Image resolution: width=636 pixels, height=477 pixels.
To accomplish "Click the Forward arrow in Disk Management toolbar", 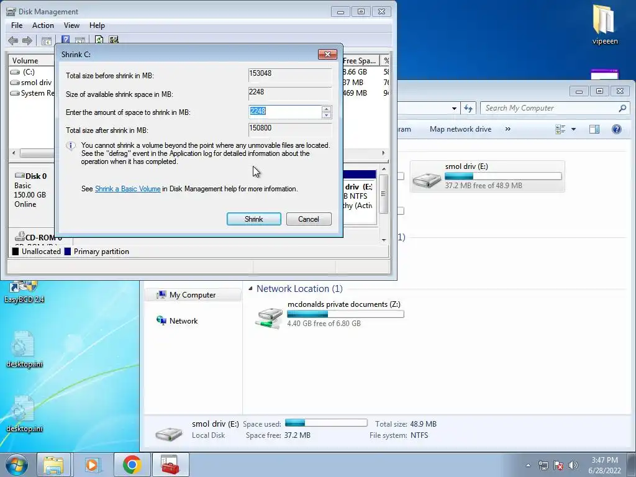I will (27, 40).
